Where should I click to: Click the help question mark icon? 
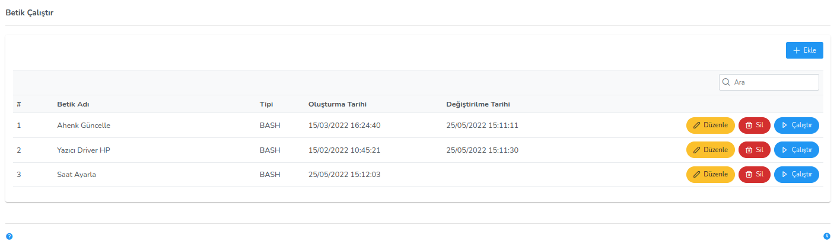pyautogui.click(x=9, y=236)
